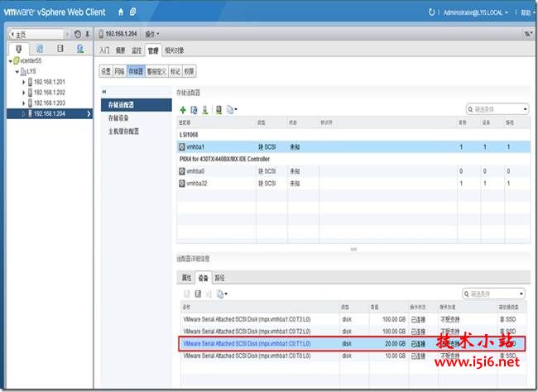Select host 192.168.1.201 in tree

click(x=46, y=82)
